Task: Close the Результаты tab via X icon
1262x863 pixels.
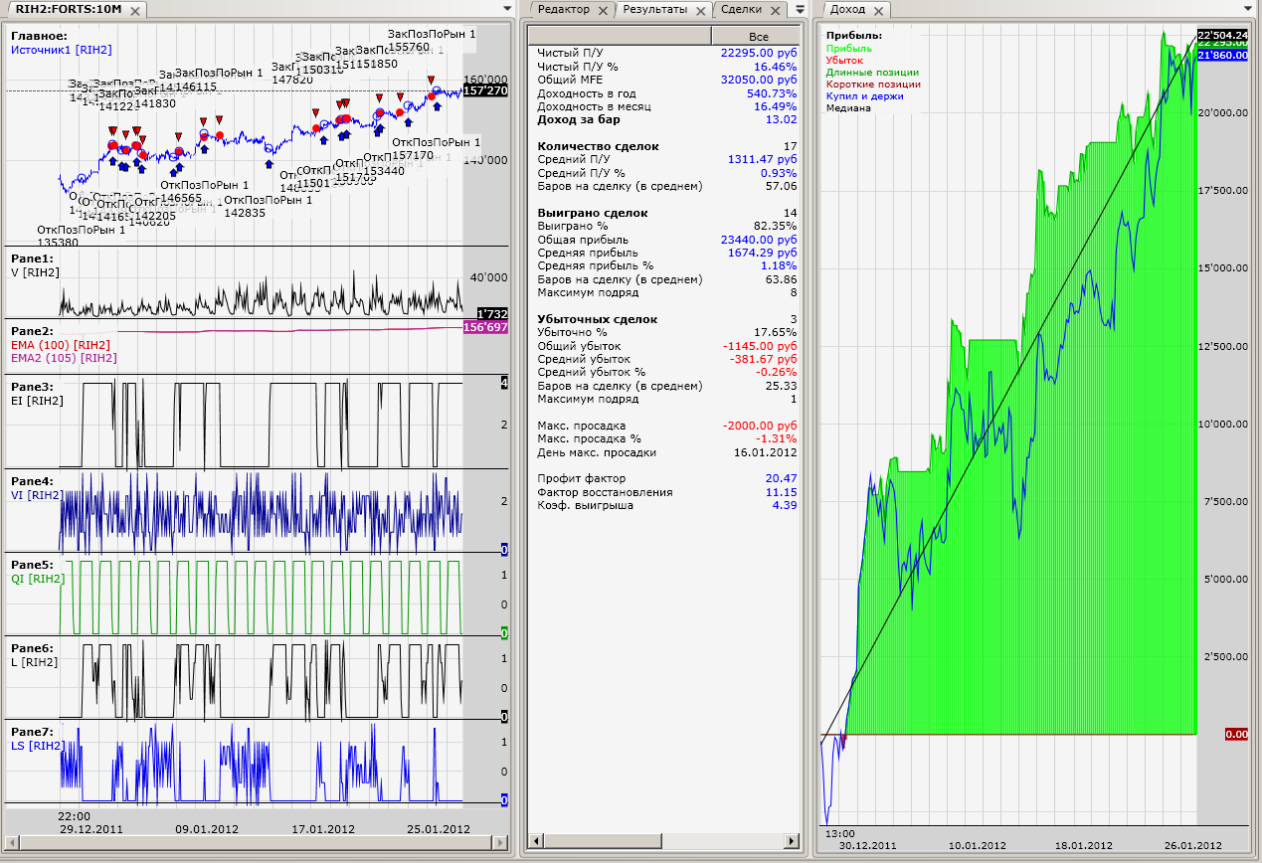Action: [x=700, y=10]
